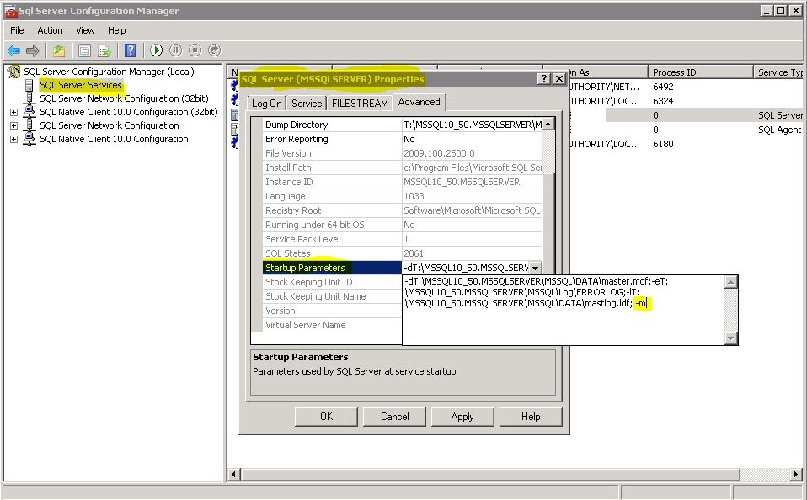Switch to the Service tab
This screenshot has height=500, width=807.
(x=307, y=103)
